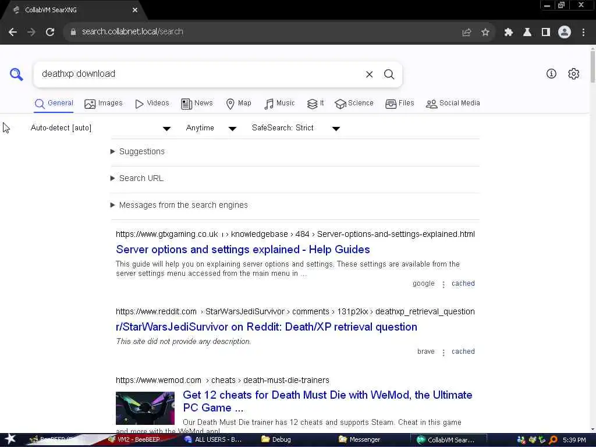Open the extensions puzzle icon
596x447 pixels.
pos(509,33)
